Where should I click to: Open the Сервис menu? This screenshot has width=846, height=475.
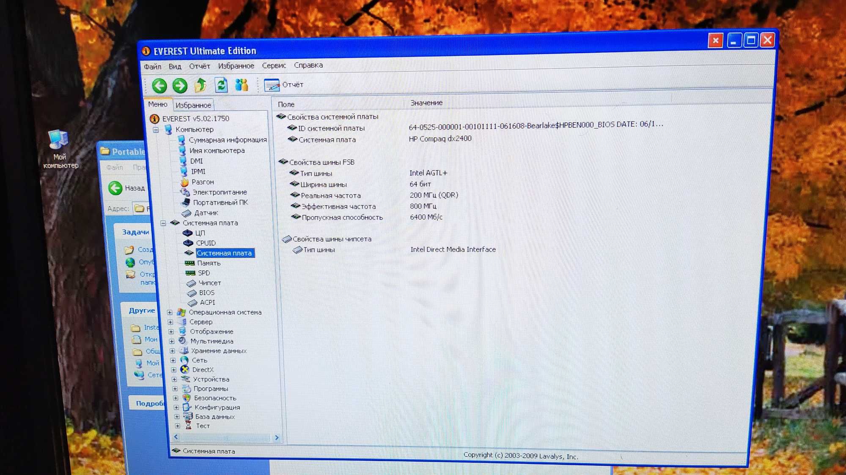[274, 65]
